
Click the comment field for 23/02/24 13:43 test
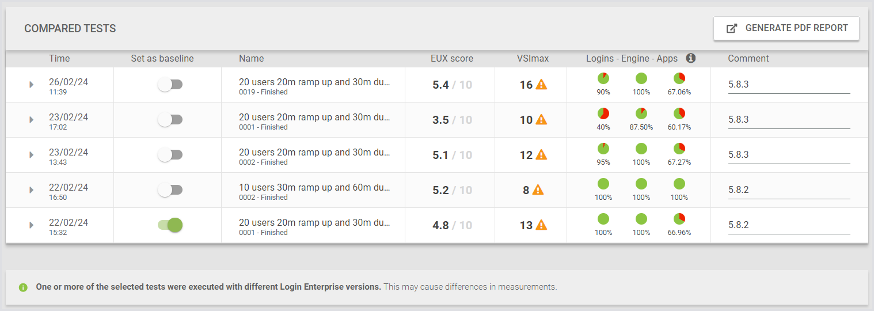789,155
